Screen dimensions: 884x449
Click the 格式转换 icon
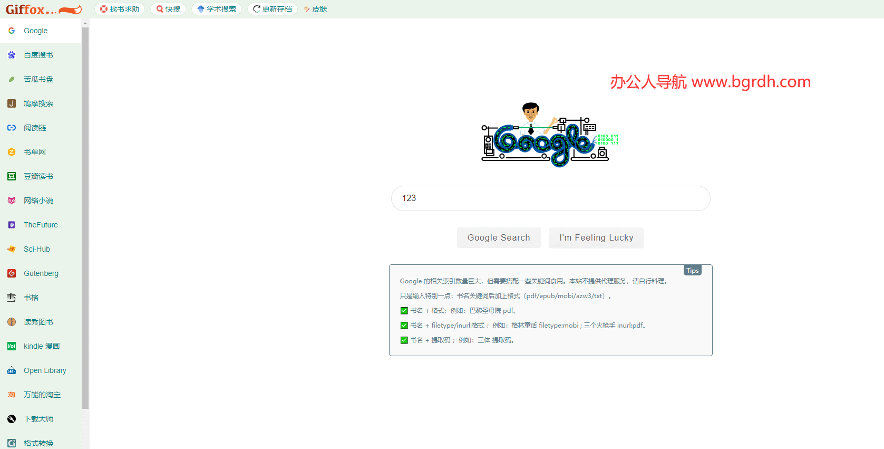pyautogui.click(x=12, y=443)
